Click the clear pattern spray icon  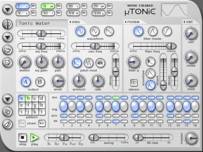pos(7,124)
